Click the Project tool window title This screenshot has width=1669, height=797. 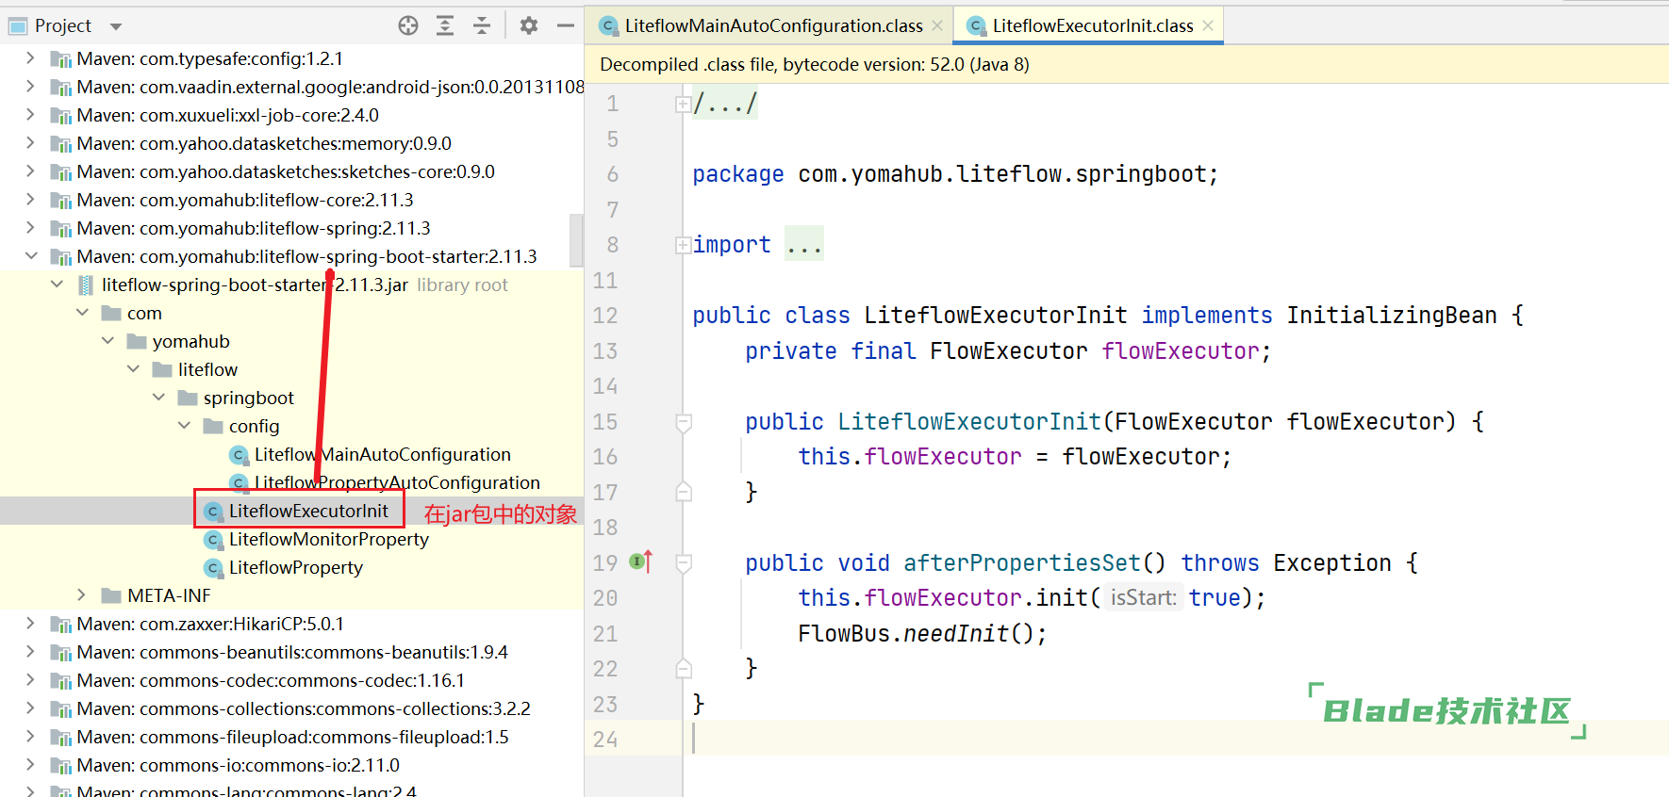click(62, 25)
